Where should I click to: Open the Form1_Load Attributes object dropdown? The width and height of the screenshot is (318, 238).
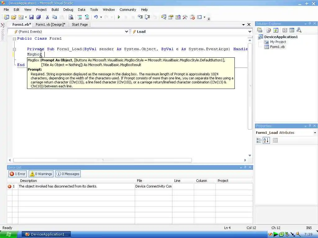(x=315, y=133)
